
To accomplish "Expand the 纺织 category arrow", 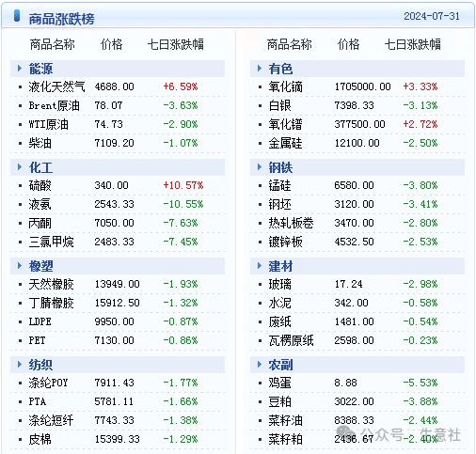I will pos(20,364).
